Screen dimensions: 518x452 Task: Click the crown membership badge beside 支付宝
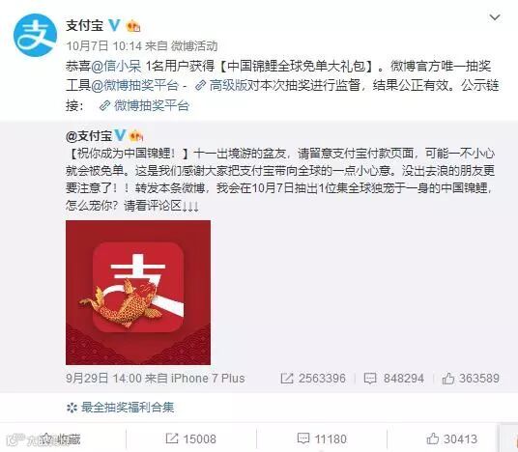[x=133, y=25]
